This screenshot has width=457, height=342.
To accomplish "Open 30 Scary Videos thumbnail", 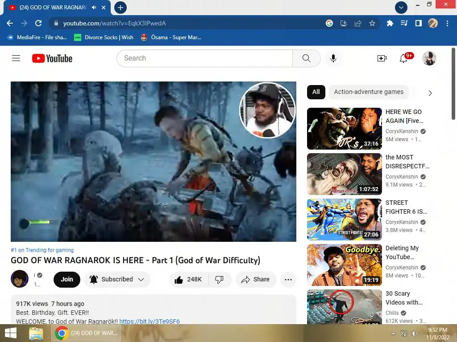I will (x=344, y=306).
